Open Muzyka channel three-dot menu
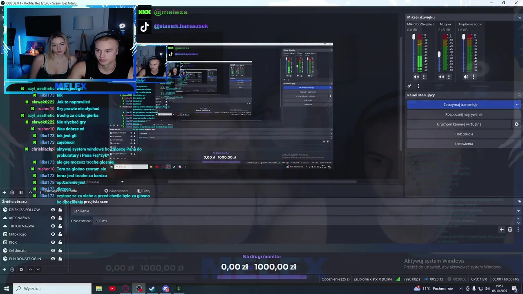The width and height of the screenshot is (523, 294). [x=449, y=77]
